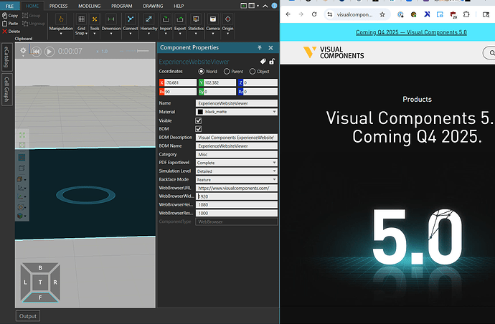Select the Object coordinates radio button
This screenshot has width=495, height=324.
coord(253,71)
